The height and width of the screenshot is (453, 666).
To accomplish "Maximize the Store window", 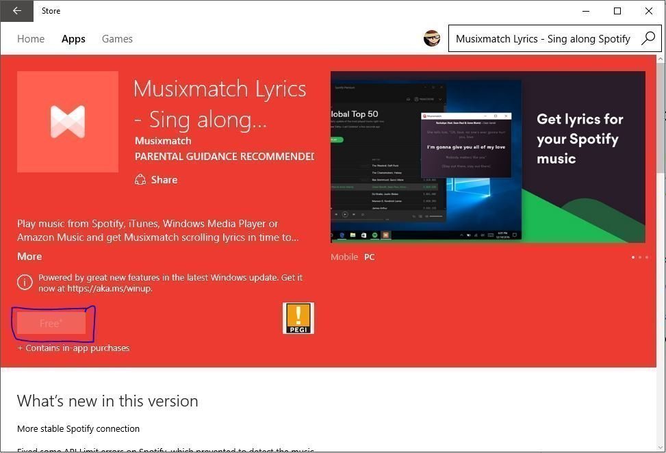I will 617,11.
